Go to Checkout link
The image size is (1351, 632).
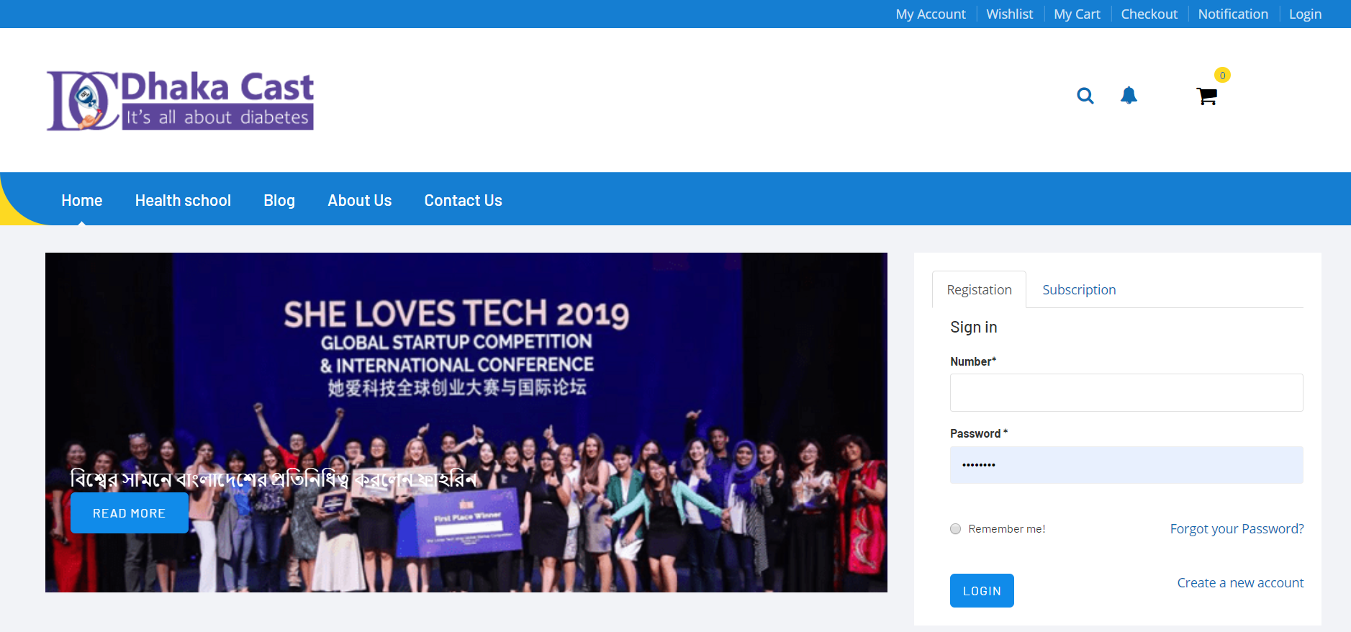pos(1149,14)
